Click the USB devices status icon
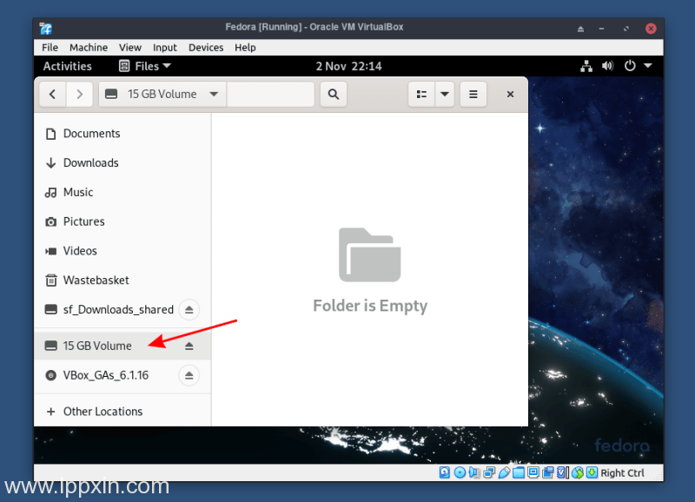Viewport: 695px width, 502px height. pos(504,472)
